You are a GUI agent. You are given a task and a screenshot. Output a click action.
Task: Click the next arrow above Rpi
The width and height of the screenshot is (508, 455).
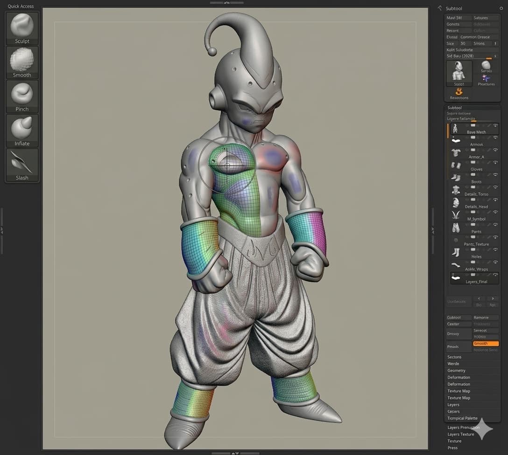493,298
